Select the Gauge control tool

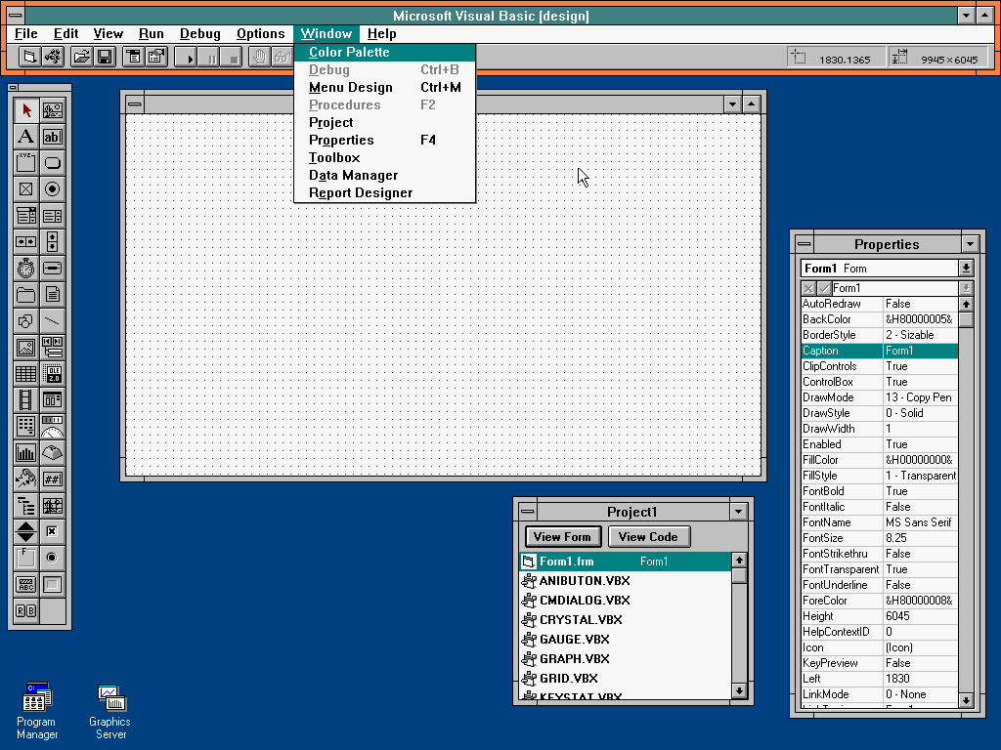[x=53, y=426]
